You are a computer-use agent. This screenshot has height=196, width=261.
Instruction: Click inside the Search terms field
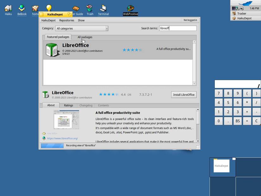click(177, 28)
